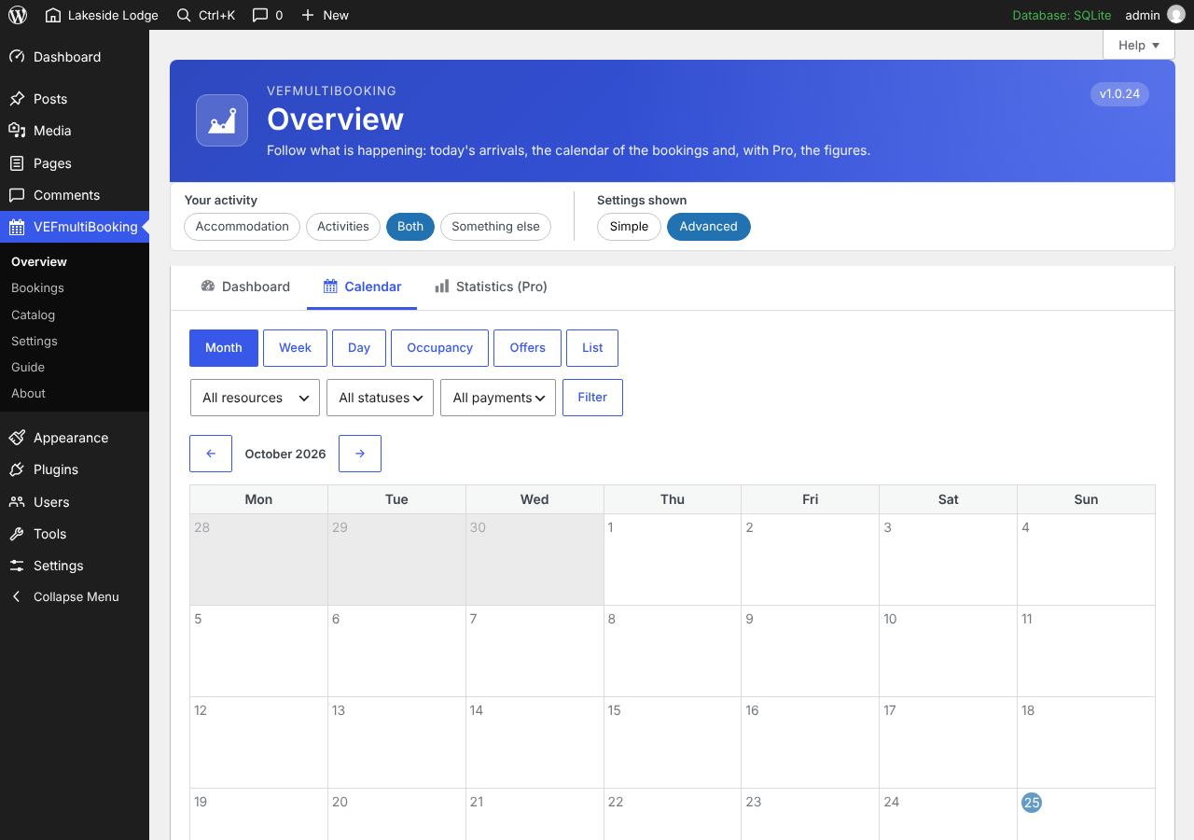
Task: Click the Media icon in sidebar
Action: coord(17,131)
